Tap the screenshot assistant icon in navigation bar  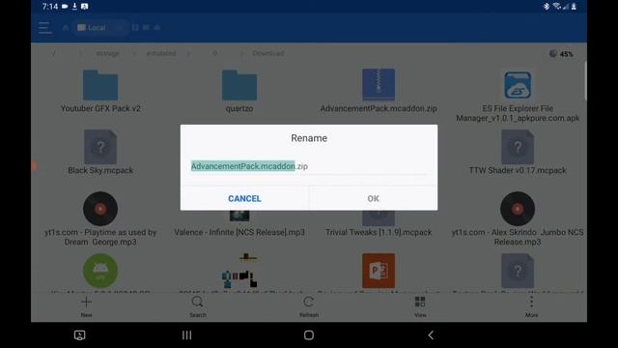79,335
